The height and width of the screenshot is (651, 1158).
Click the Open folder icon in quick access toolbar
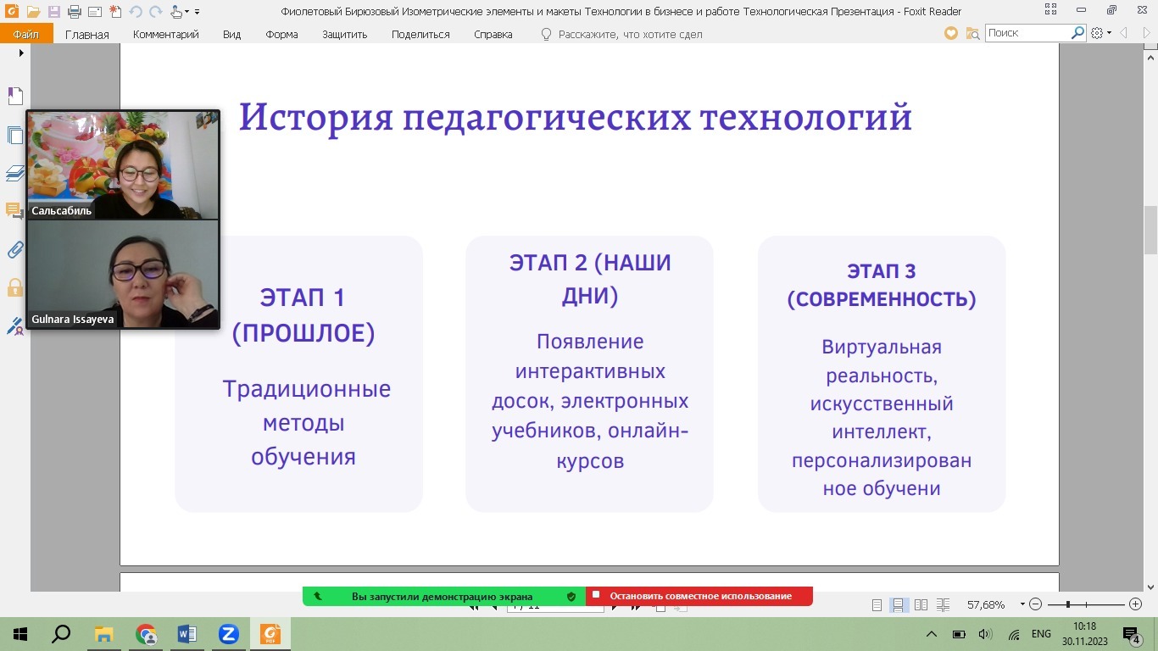pos(33,12)
